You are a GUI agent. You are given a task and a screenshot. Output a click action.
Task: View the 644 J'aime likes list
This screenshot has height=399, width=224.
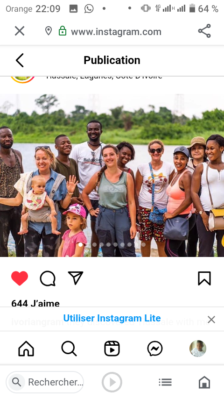coord(35,303)
